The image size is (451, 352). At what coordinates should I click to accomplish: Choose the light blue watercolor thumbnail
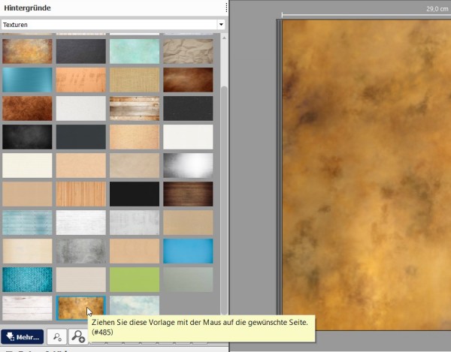coord(135,305)
